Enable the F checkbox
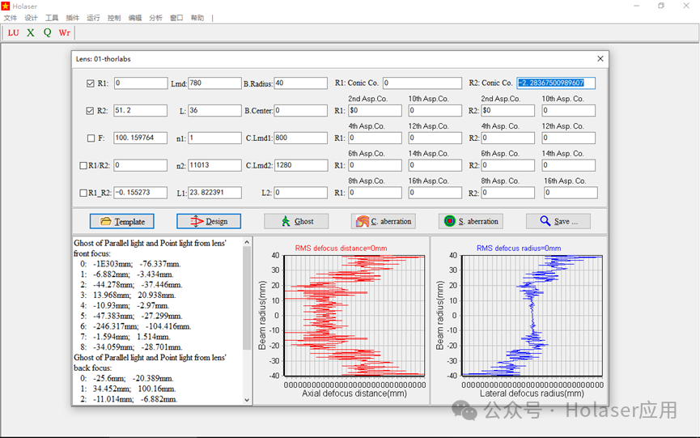 coord(91,138)
